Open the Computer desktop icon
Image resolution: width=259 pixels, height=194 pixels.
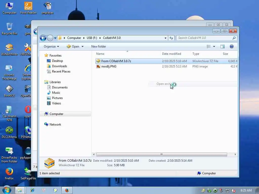tap(9, 8)
